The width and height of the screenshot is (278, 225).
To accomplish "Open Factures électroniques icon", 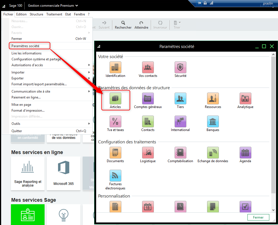I will click(115, 176).
